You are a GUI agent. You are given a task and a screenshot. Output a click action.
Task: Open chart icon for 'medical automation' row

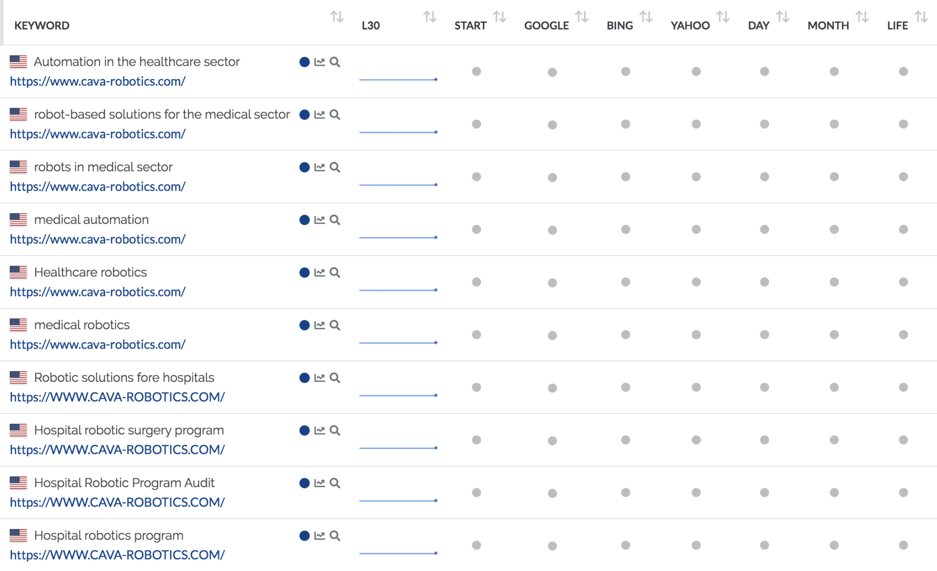[x=320, y=220]
